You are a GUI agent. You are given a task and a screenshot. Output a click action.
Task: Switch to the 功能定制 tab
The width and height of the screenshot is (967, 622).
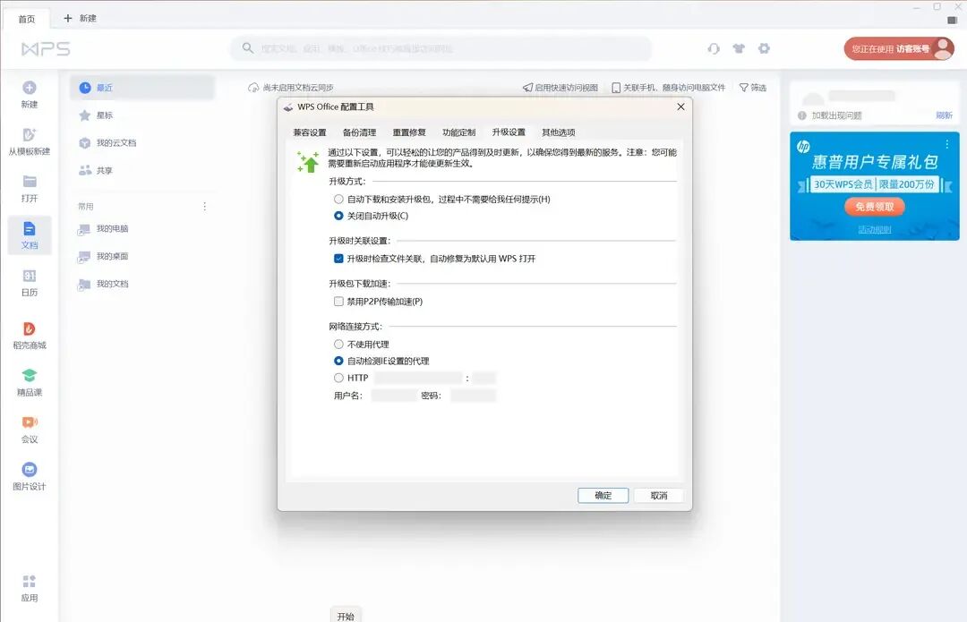[x=458, y=132]
